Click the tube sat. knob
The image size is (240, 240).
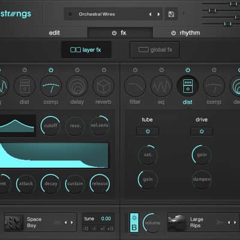pyautogui.click(x=148, y=155)
